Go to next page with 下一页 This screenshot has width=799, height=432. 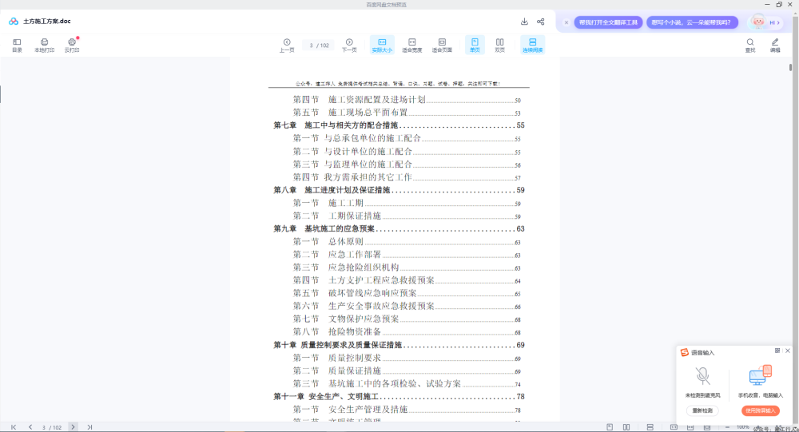(349, 45)
